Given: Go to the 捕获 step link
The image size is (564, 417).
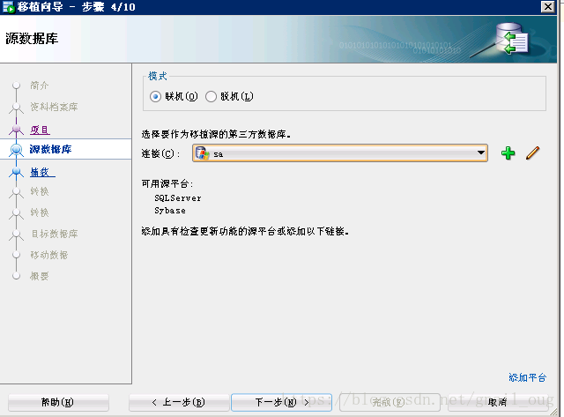Looking at the screenshot, I should [42, 172].
